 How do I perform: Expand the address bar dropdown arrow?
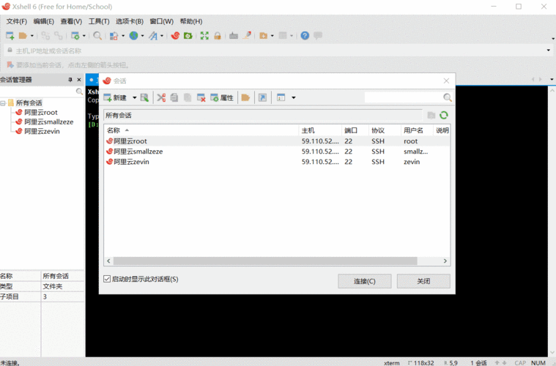(x=548, y=51)
